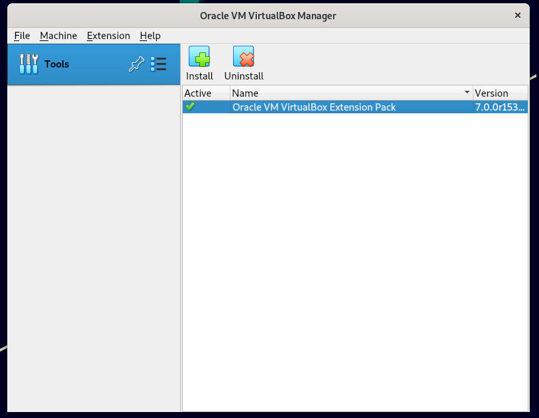Viewport: 539px width, 418px height.
Task: Click the green Active checkmark
Action: (190, 107)
